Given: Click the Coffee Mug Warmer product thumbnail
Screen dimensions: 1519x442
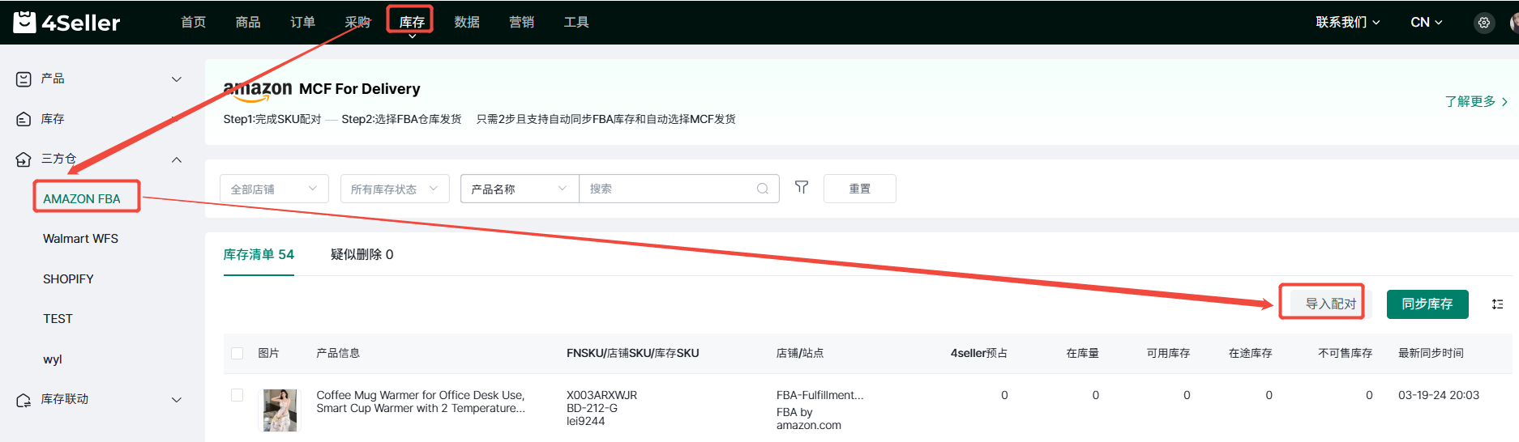Looking at the screenshot, I should 280,410.
